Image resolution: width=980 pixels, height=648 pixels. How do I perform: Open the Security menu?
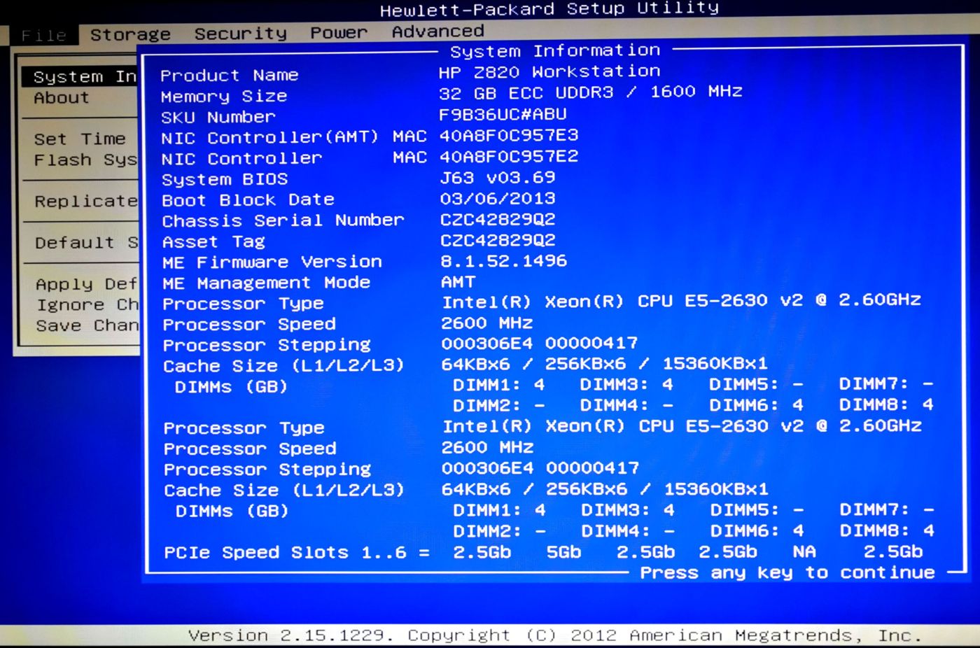point(241,33)
